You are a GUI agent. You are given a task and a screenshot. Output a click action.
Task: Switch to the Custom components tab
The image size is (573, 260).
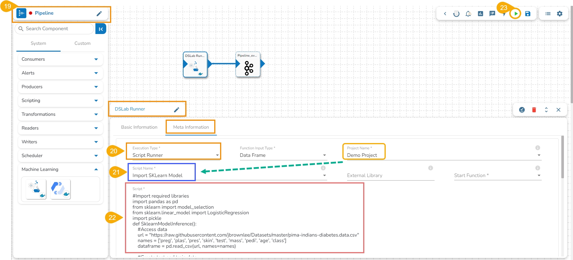point(83,43)
